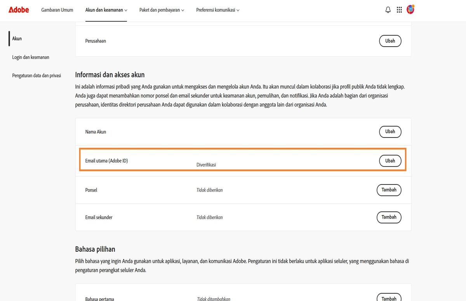This screenshot has height=301, width=466.
Task: Open Pengaturan data dan privasi
Action: tap(37, 75)
